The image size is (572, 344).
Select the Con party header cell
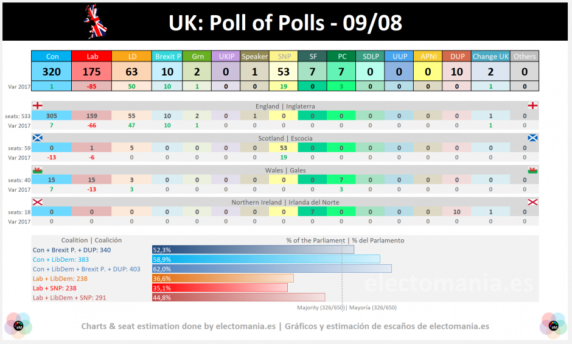click(x=52, y=56)
